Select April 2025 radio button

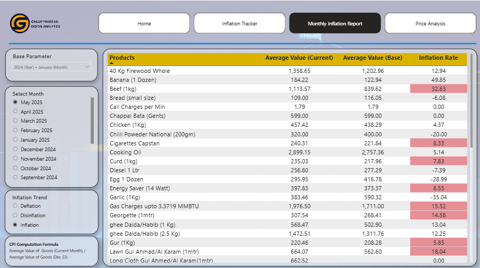[x=15, y=112]
